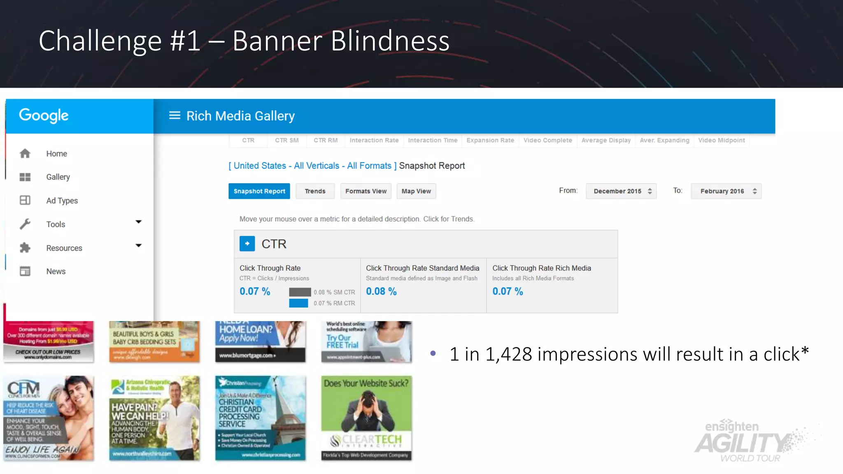843x474 pixels.
Task: Expand the Tools submenu arrow
Action: [x=139, y=222]
